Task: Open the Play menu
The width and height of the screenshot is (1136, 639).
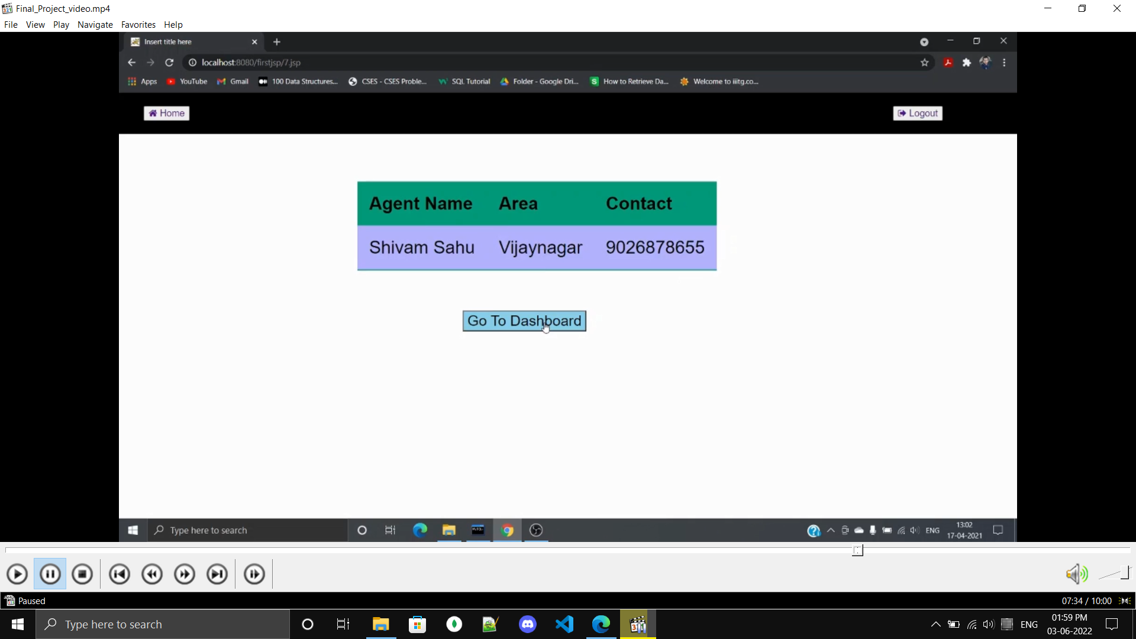Action: point(61,24)
